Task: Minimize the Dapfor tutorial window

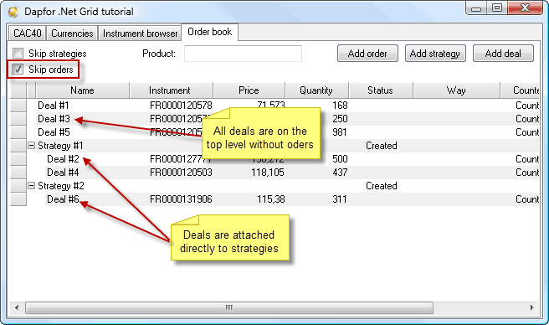Action: click(x=476, y=8)
